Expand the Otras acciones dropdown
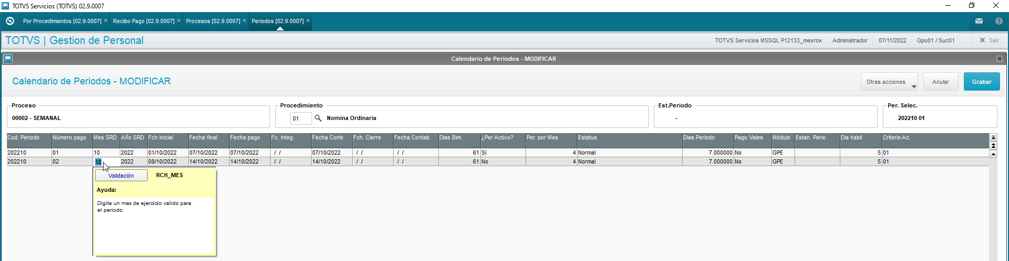This screenshot has width=1009, height=261. point(889,82)
